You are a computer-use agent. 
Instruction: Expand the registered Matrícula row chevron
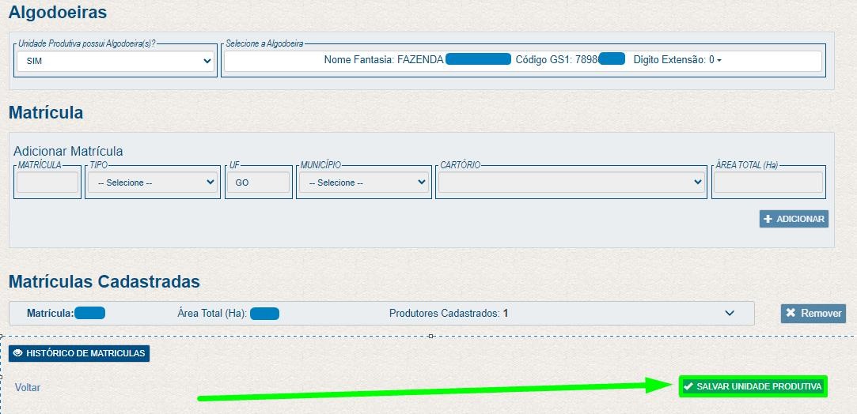point(730,314)
